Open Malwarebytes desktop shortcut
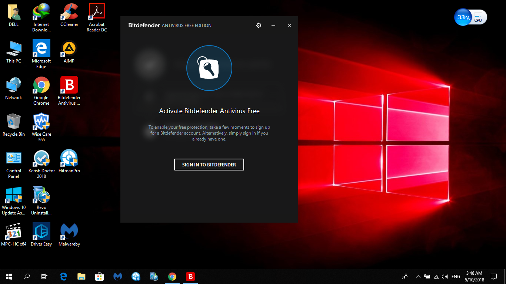Viewport: 506px width, 284px height. click(x=69, y=235)
